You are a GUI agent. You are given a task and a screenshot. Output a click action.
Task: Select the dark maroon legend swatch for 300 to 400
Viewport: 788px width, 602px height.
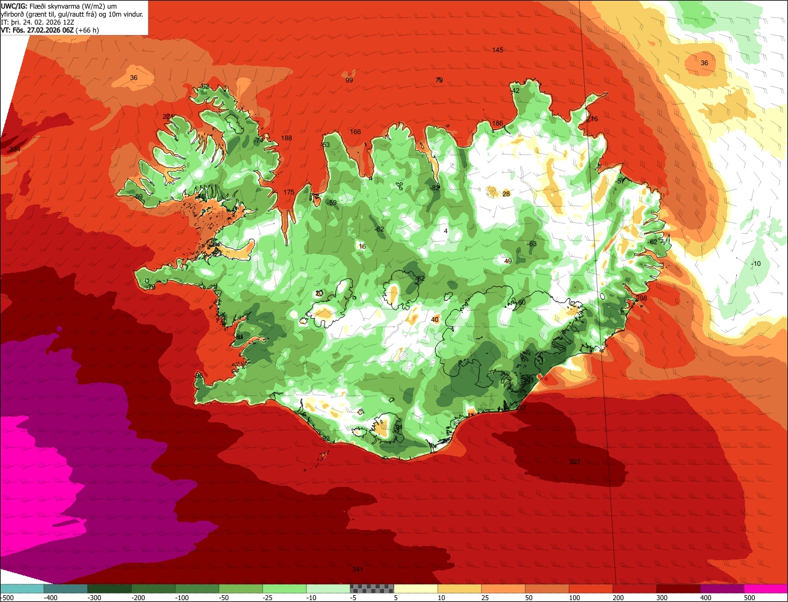coord(678,588)
